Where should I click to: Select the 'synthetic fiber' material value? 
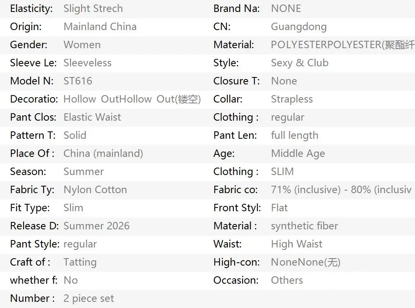pyautogui.click(x=304, y=226)
